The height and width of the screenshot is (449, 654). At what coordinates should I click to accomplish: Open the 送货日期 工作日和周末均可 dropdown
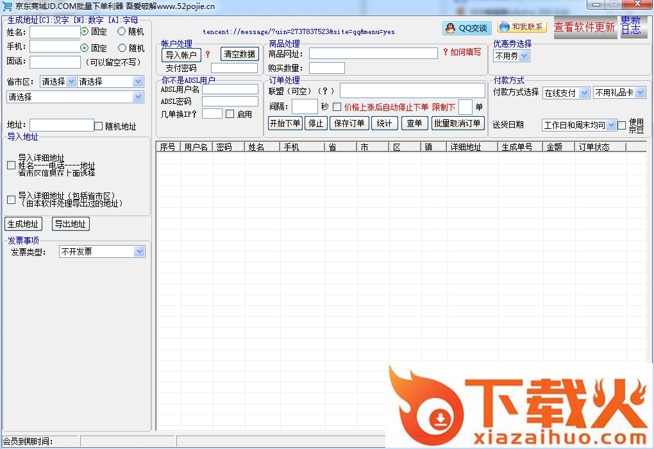coord(579,125)
